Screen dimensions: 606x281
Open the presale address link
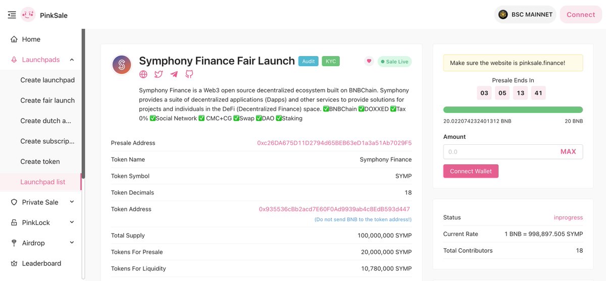334,143
